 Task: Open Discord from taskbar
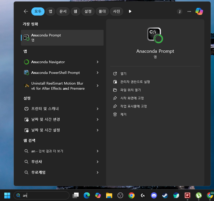(154, 195)
